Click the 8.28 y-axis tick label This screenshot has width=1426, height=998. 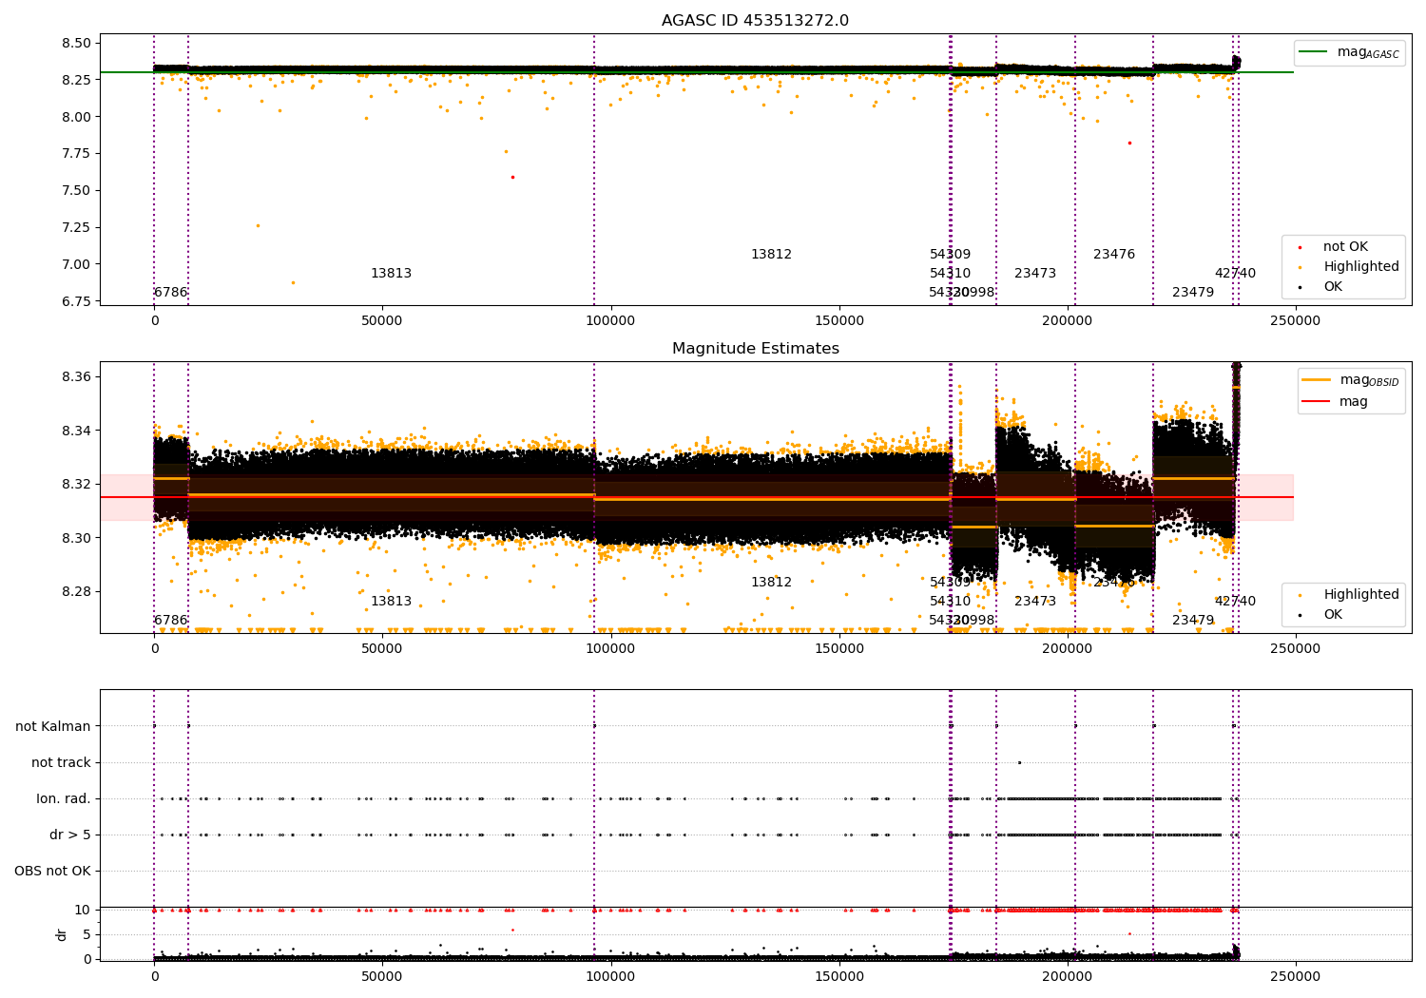[75, 592]
